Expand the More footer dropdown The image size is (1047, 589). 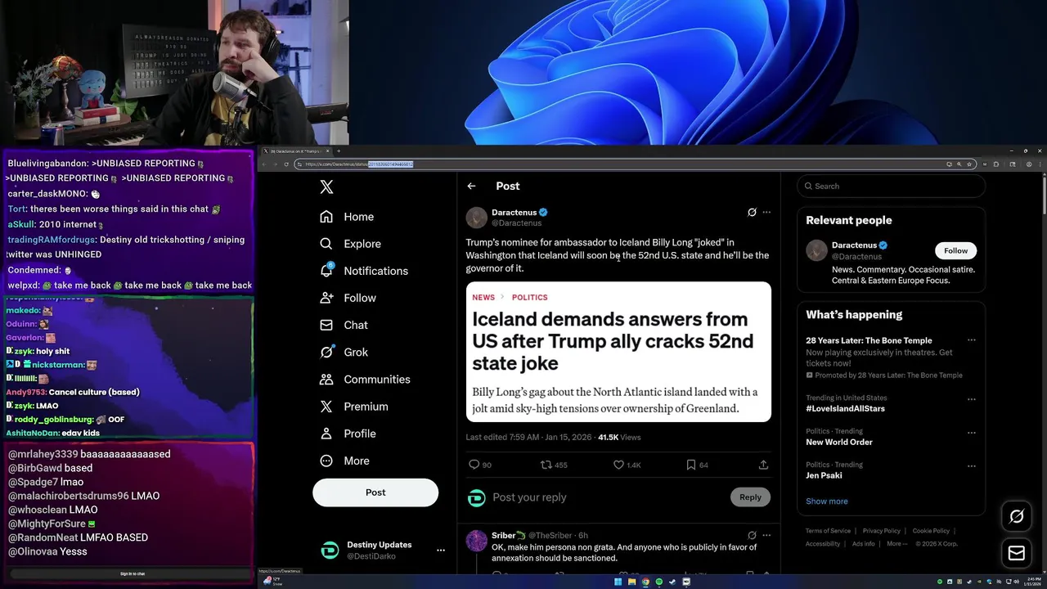pos(897,544)
